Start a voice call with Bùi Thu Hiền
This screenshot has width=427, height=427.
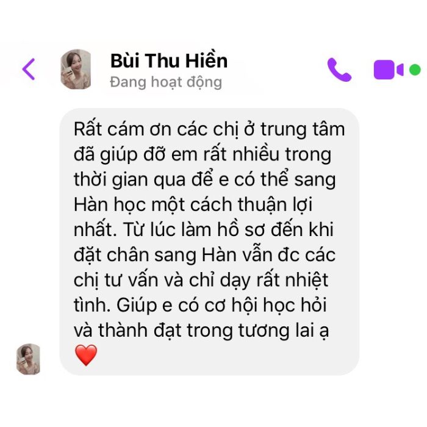(339, 70)
